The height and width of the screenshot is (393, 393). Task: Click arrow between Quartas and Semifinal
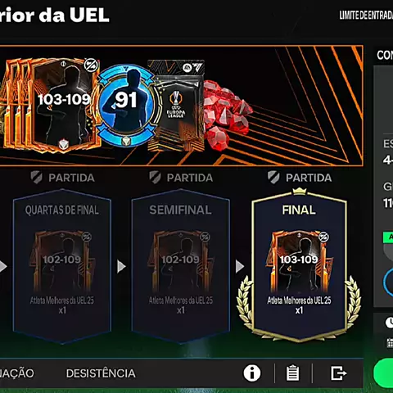(x=121, y=266)
